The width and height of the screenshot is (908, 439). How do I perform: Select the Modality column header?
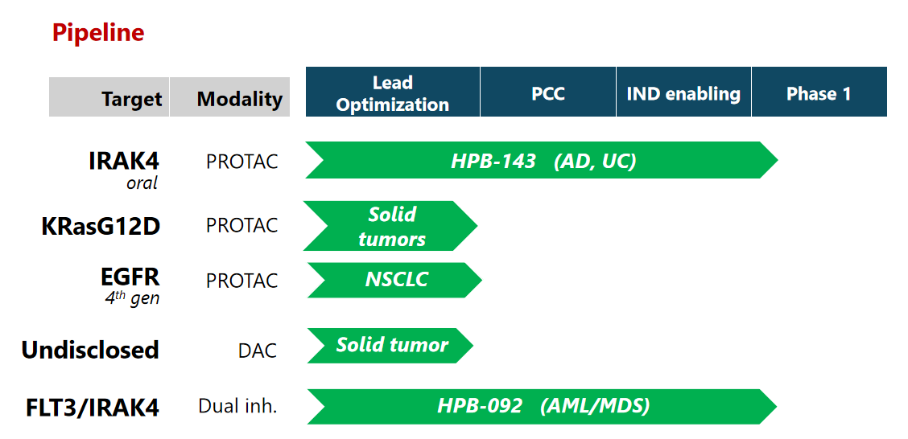tap(230, 96)
